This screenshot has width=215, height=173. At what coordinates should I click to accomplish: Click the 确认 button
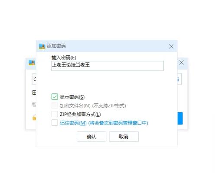(91, 137)
